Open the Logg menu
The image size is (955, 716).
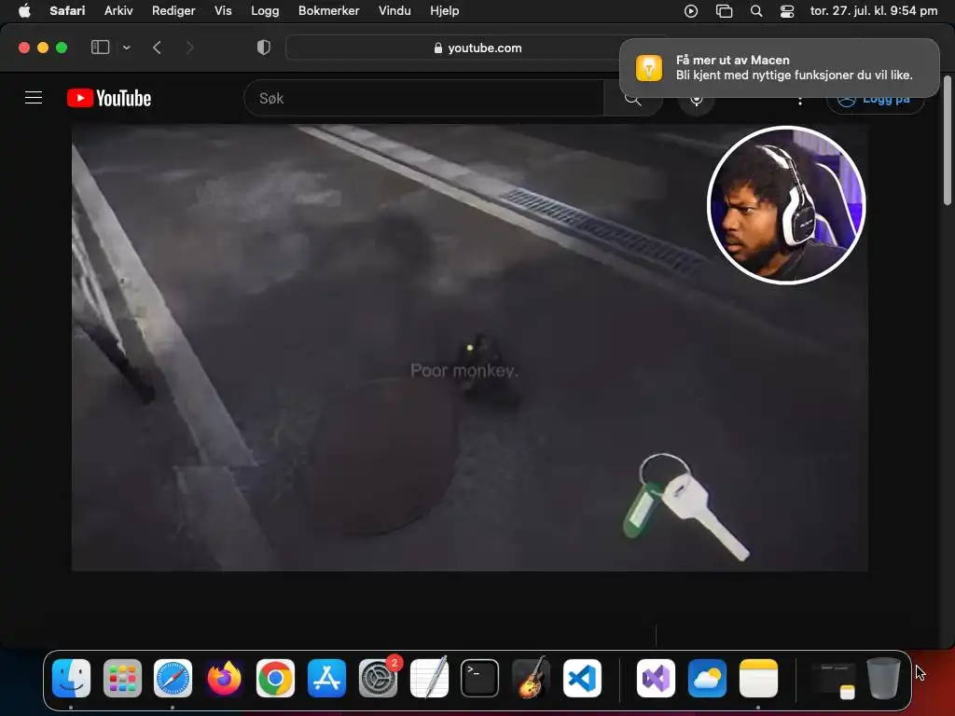265,10
